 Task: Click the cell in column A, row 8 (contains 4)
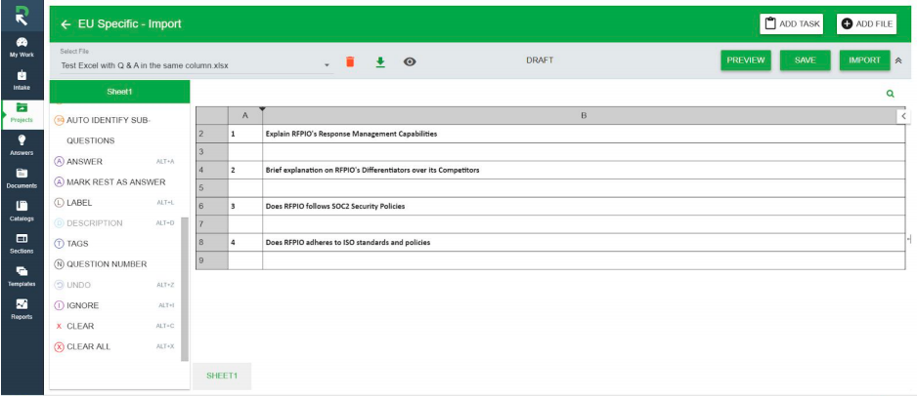point(245,242)
